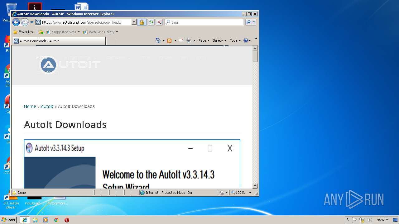Open the Safety menu
The image size is (399, 224).
(219, 40)
